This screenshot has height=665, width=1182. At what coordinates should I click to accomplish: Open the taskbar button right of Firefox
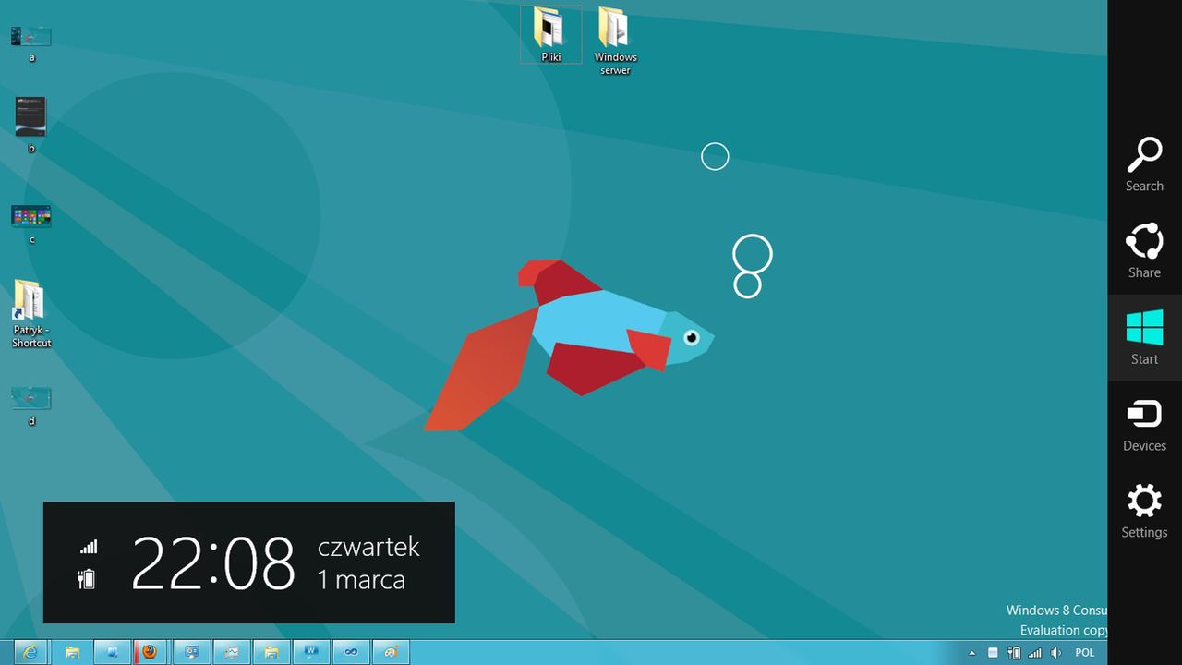tap(192, 652)
